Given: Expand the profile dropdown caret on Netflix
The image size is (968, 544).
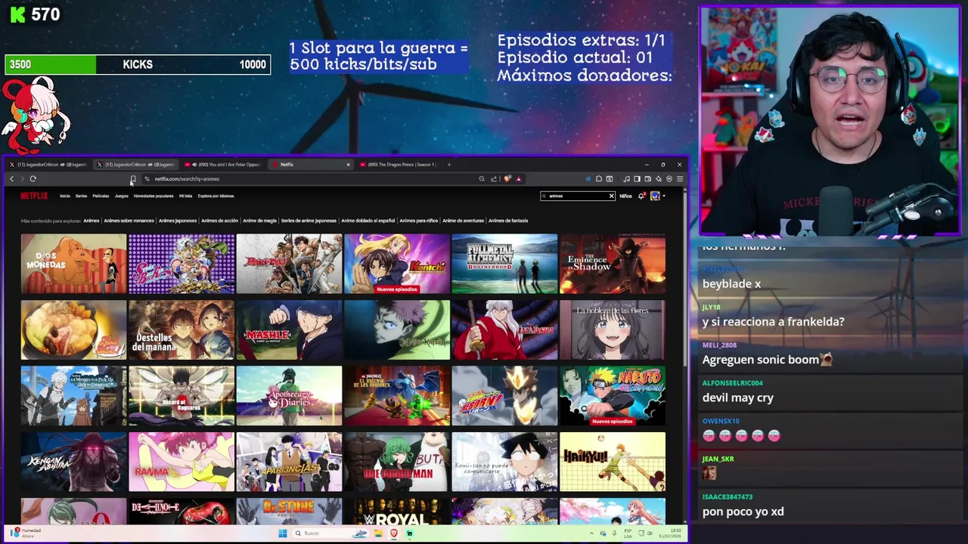Looking at the screenshot, I should pos(664,196).
